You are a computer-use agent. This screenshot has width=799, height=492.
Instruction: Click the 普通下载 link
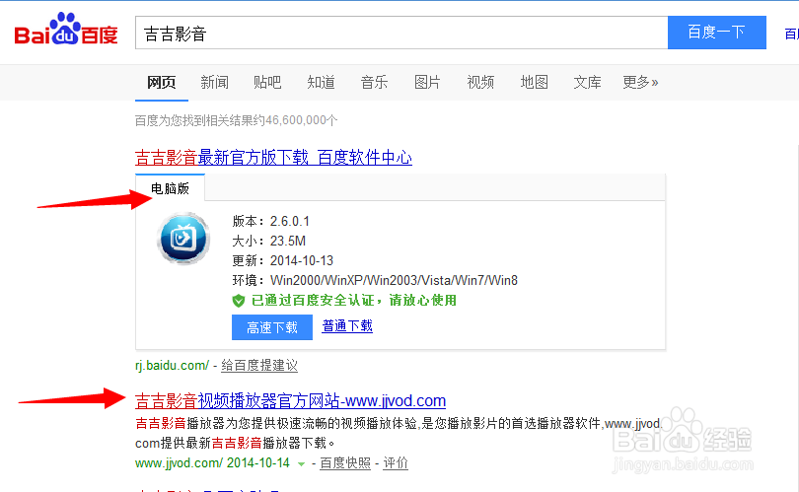347,326
